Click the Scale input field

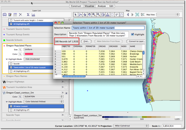click(171, 126)
